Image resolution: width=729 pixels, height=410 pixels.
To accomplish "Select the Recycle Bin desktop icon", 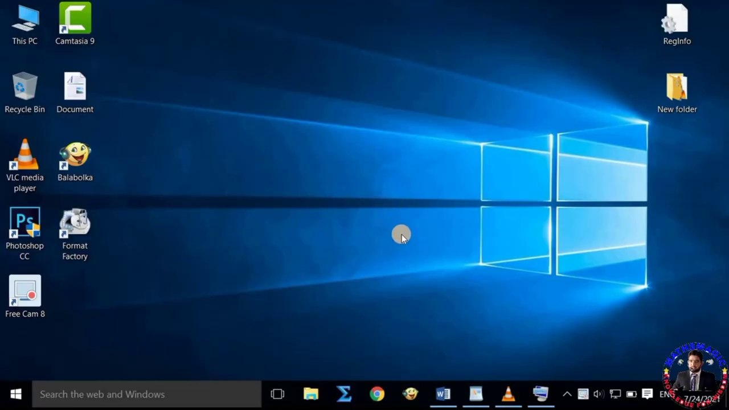I will (24, 93).
